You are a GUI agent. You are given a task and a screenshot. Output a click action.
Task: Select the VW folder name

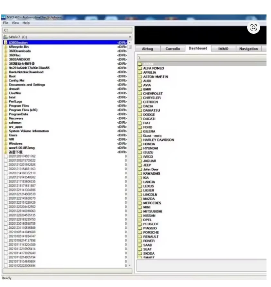coord(11,139)
